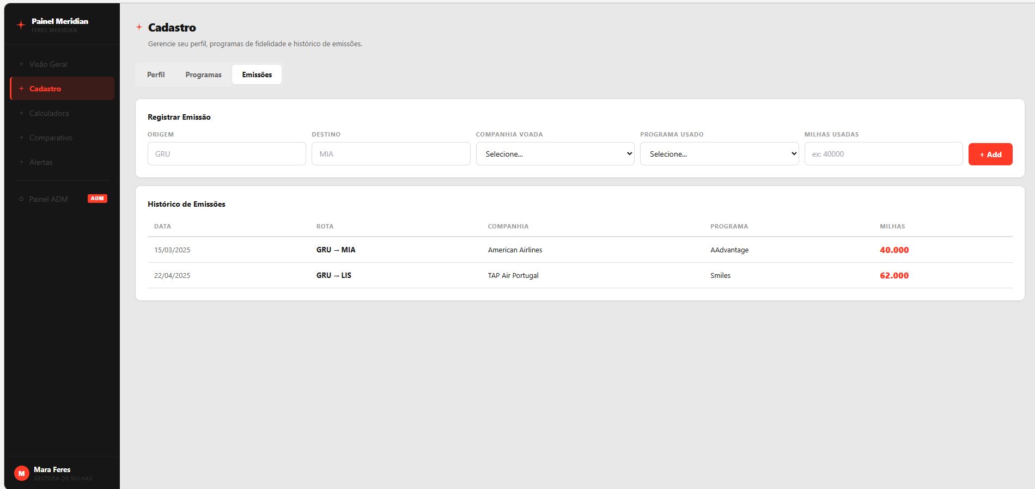Click the plus icon beside Visão Geral
The width and height of the screenshot is (1035, 489).
click(21, 64)
